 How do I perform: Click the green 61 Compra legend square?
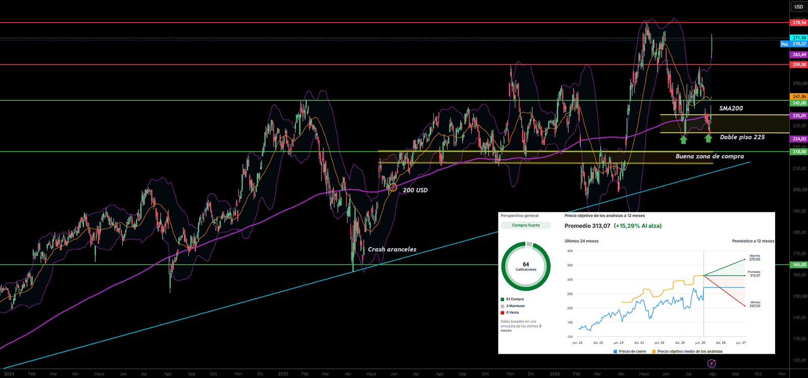pos(502,299)
